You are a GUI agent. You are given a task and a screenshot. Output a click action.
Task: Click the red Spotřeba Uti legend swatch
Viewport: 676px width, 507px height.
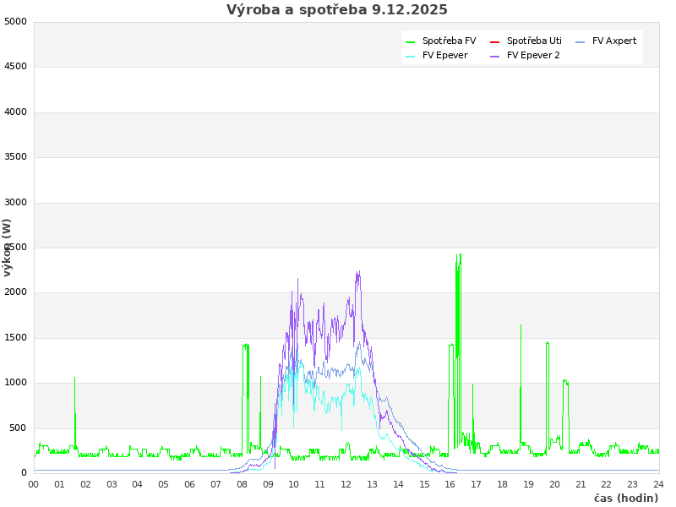pos(495,41)
